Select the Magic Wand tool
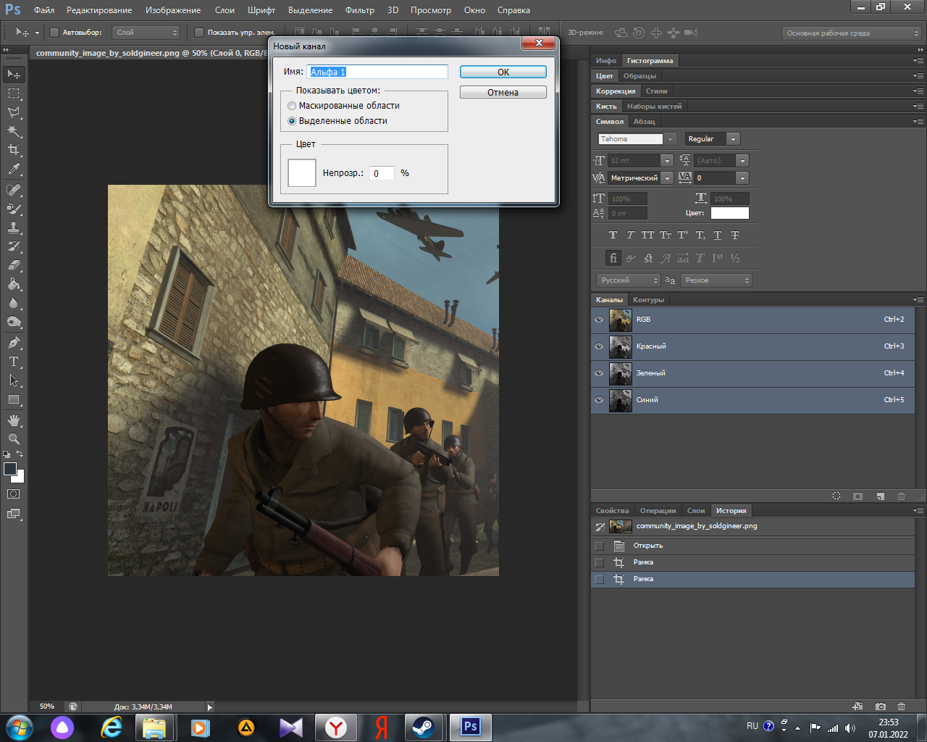927x742 pixels. [14, 131]
